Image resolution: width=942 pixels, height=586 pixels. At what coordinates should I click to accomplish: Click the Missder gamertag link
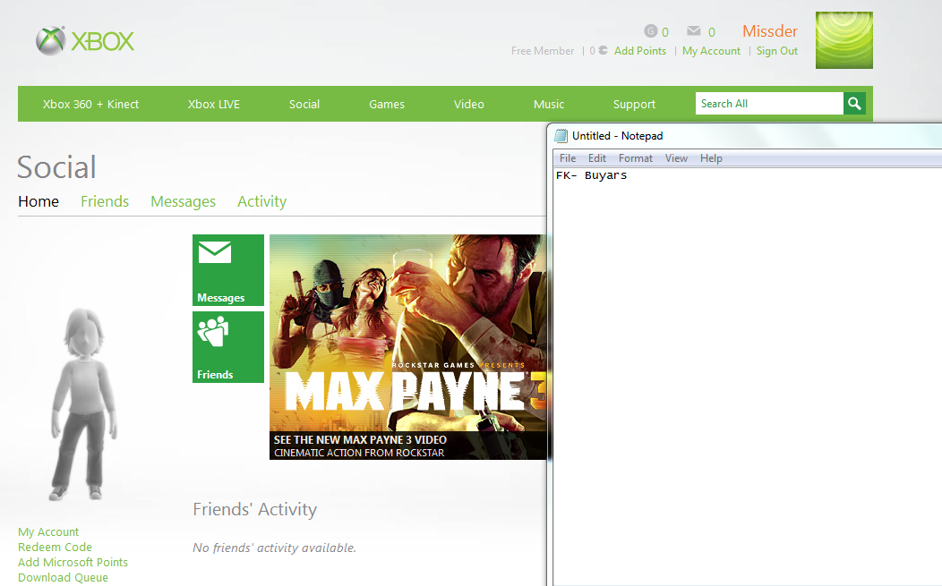769,31
